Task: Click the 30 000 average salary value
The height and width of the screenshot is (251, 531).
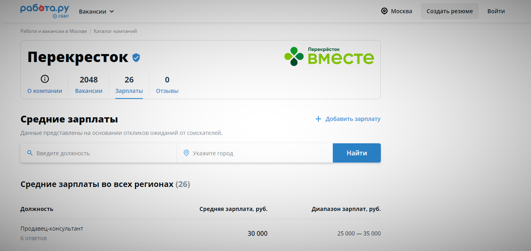Action: [258, 233]
